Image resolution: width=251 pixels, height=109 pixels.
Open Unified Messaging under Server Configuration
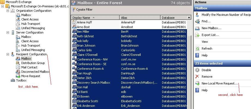tap(33, 50)
